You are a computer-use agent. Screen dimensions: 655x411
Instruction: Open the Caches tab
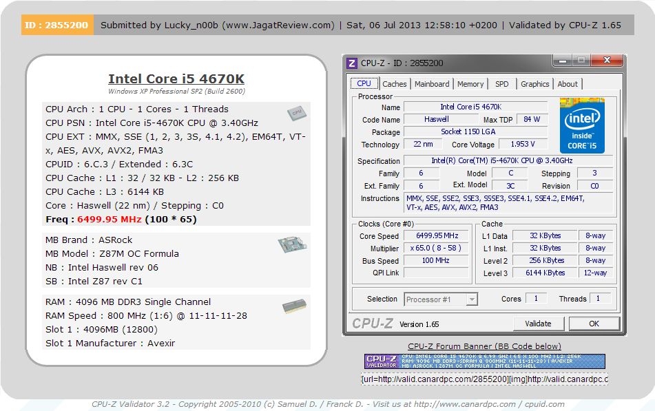(394, 84)
